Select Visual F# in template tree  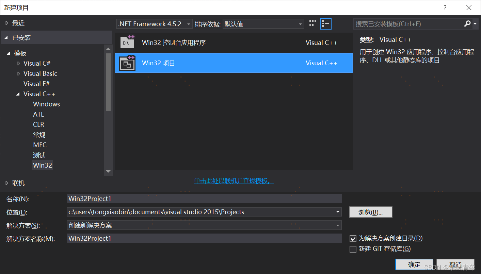tap(36, 84)
